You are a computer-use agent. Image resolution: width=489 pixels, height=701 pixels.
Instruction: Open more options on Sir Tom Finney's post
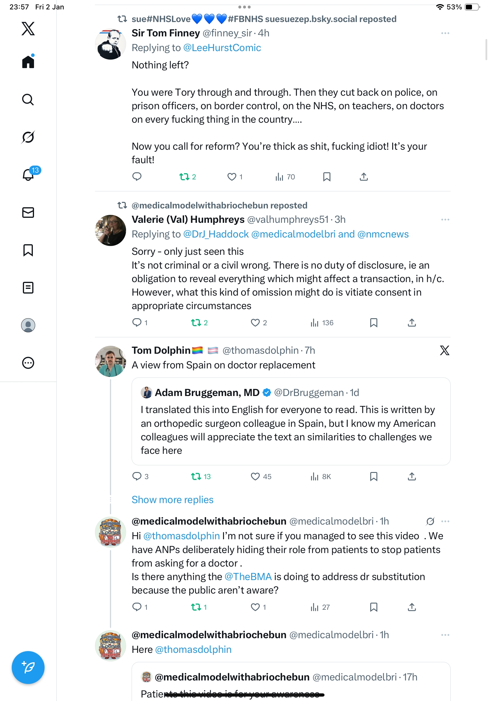445,33
